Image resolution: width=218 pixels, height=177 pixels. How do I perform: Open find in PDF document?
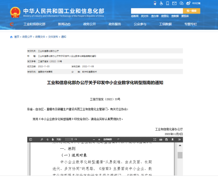tap(42, 139)
